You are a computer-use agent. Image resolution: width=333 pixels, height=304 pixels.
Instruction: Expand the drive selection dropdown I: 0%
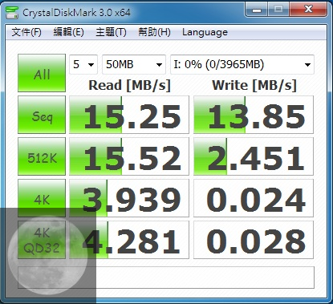(242, 64)
